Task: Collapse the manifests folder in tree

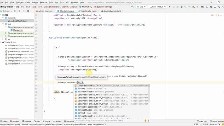Action: pyautogui.click(x=3, y=18)
